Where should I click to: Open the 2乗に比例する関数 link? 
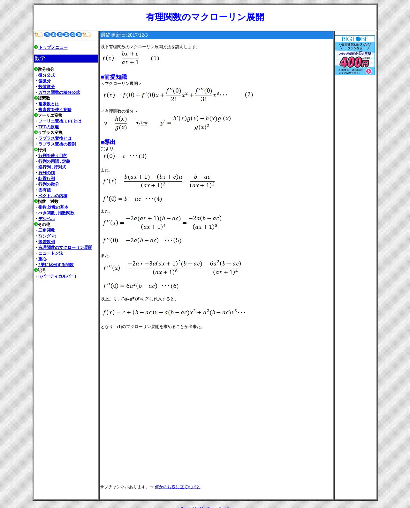tap(56, 265)
